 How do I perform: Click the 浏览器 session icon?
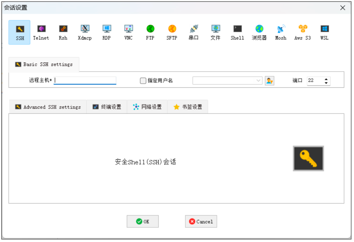point(259,32)
